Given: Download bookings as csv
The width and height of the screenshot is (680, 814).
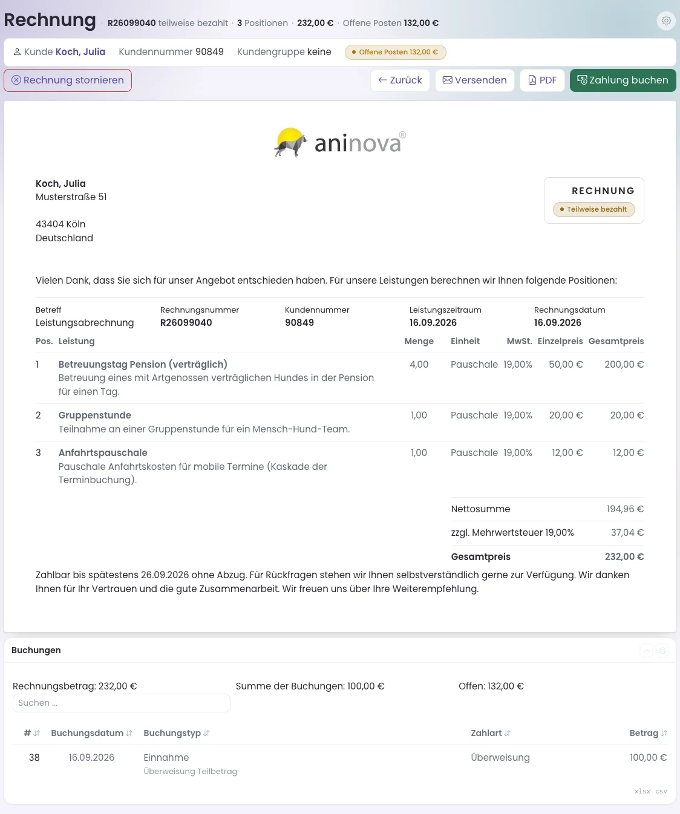Looking at the screenshot, I should pos(661,791).
